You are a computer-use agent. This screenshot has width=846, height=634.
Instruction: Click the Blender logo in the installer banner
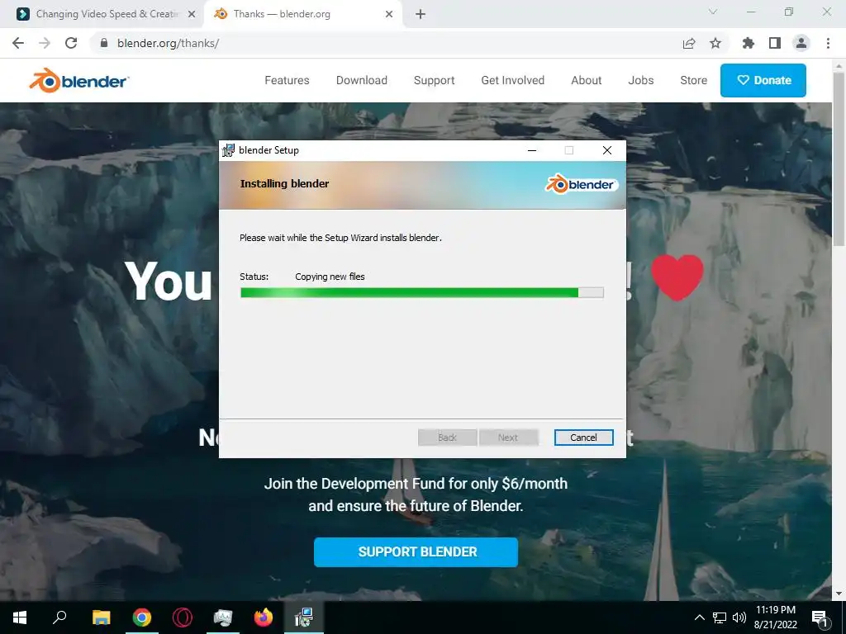pos(582,184)
